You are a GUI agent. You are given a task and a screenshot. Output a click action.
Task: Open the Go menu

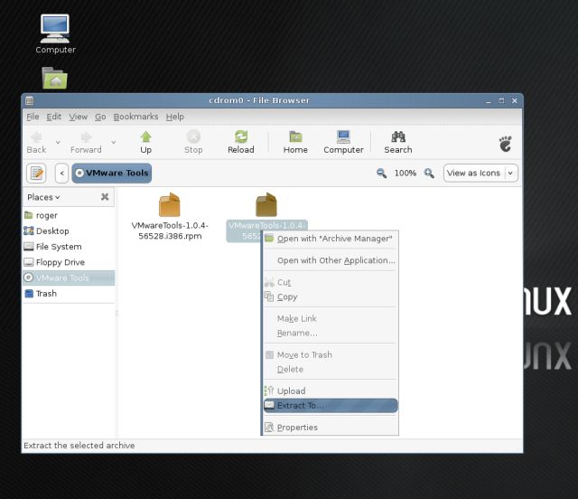pos(100,117)
